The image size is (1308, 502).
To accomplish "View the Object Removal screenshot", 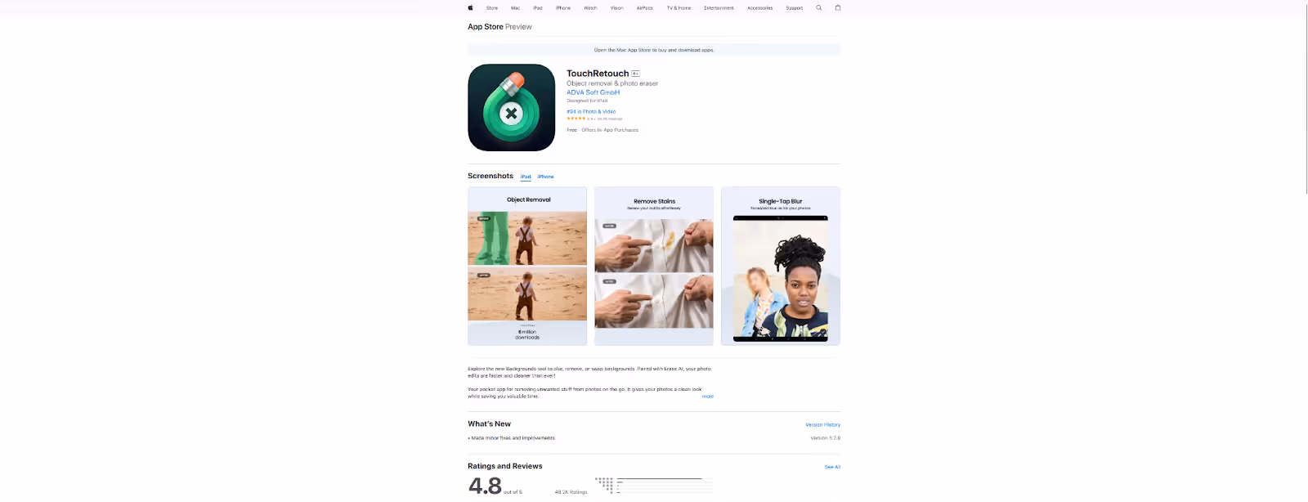I will click(527, 266).
